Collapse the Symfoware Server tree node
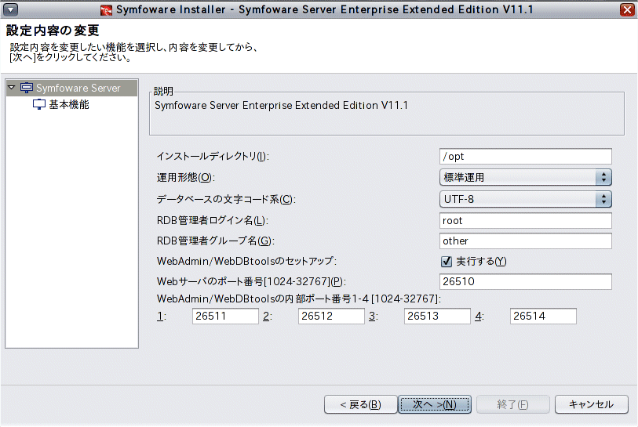 (12, 87)
